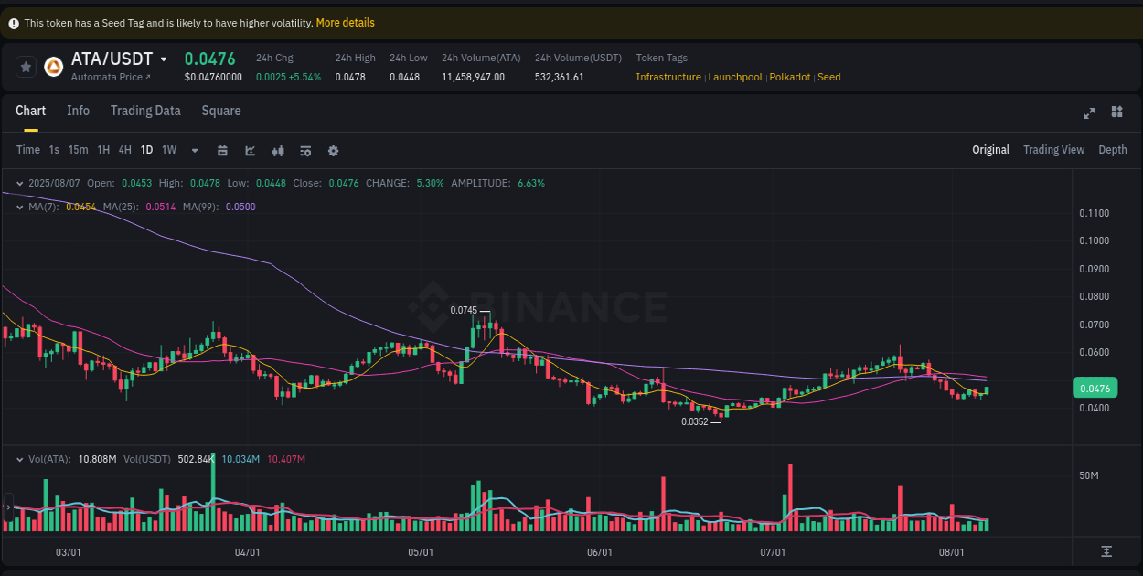This screenshot has width=1143, height=576.
Task: Click the candlestick indicators icon in toolbar
Action: click(x=278, y=150)
